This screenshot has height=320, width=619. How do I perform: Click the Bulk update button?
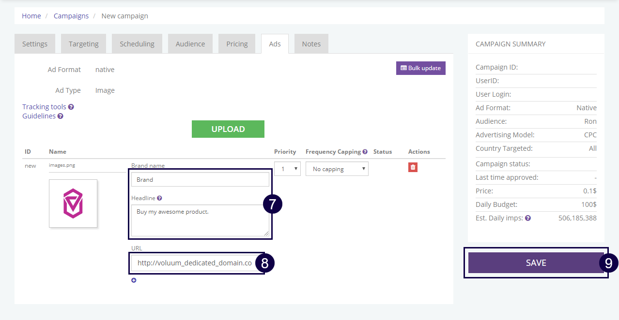tap(420, 68)
